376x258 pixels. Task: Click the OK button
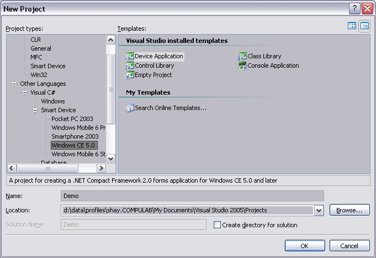click(x=305, y=246)
